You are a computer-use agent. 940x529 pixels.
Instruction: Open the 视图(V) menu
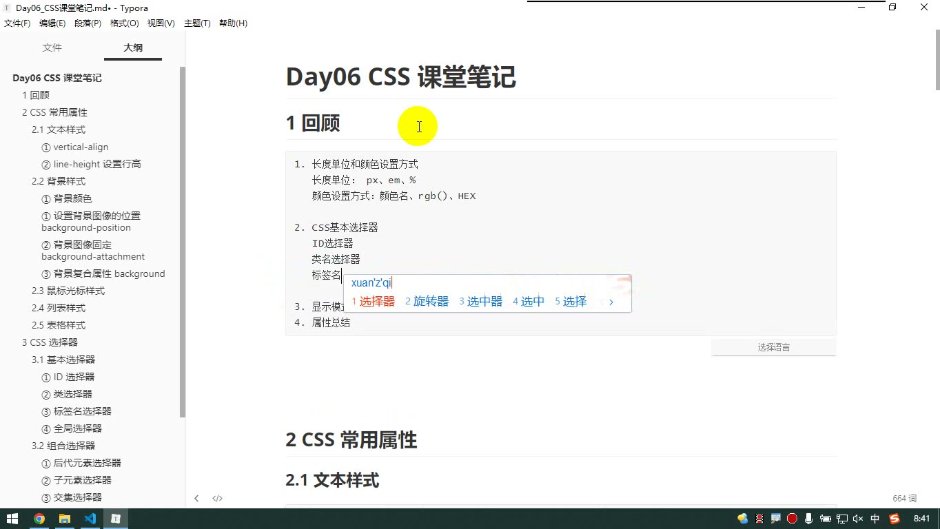click(161, 23)
